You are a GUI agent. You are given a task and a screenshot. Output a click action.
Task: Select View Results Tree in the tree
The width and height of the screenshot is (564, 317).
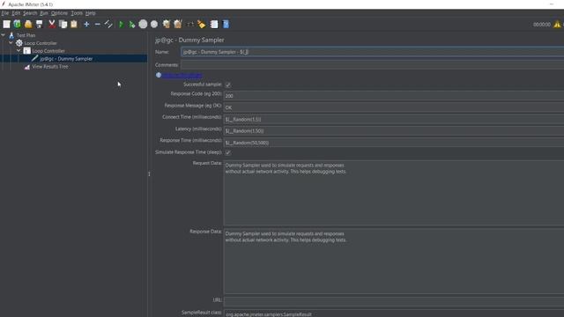50,67
